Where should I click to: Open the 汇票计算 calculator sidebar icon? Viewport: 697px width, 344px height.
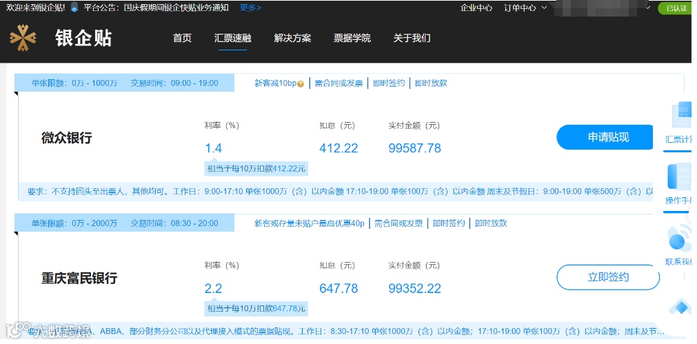[x=680, y=116]
